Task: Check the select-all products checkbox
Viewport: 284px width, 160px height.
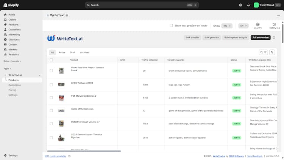Action: 51,60
